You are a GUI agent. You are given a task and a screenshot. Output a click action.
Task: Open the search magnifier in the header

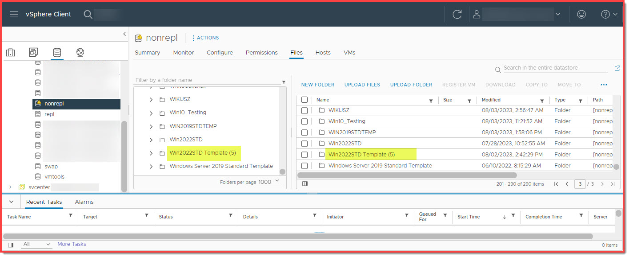(88, 14)
